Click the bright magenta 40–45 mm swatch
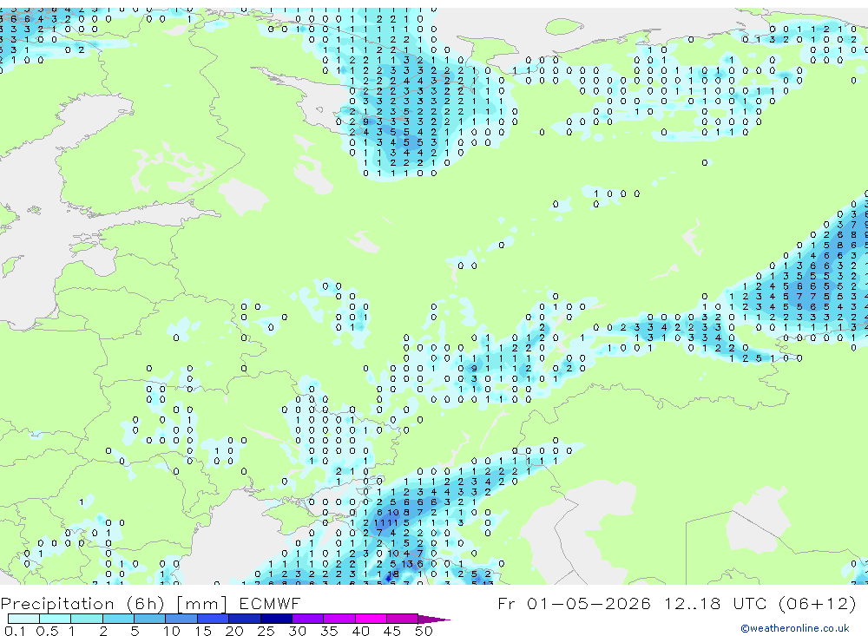The image size is (868, 636). tap(371, 619)
